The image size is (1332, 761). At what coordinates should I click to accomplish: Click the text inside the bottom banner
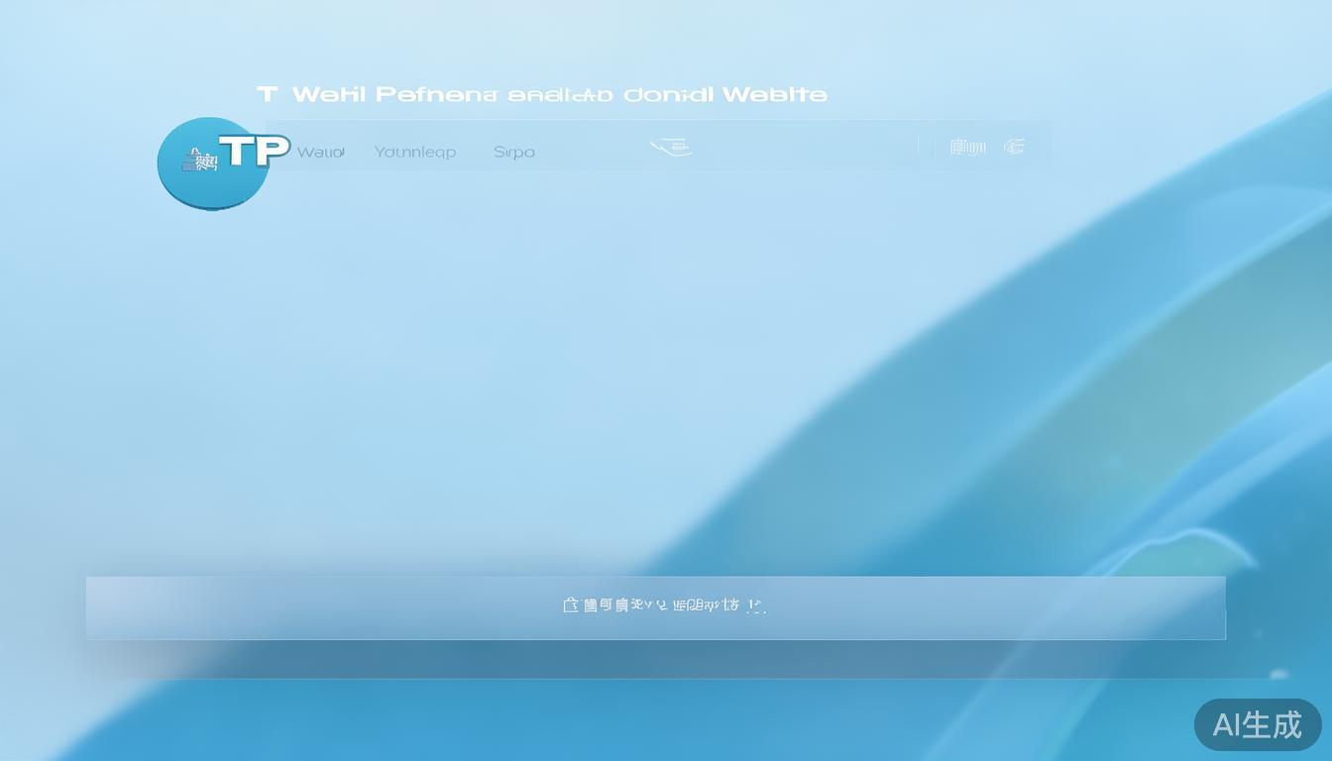point(664,604)
